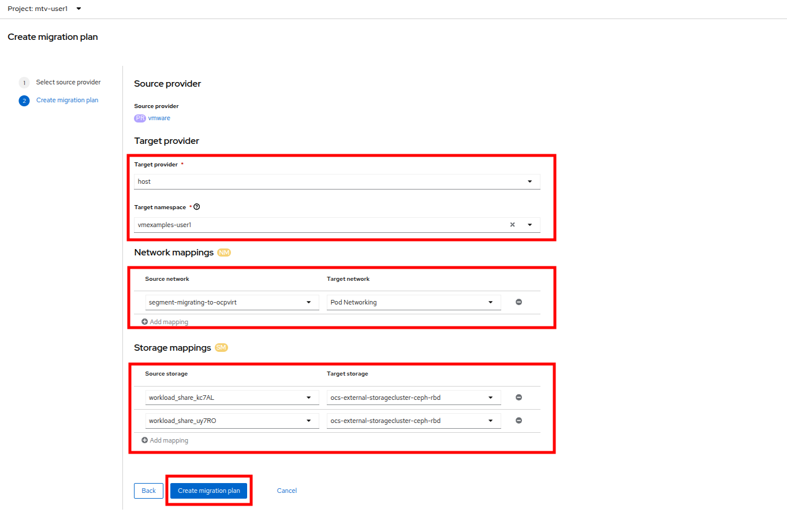The image size is (787, 516).
Task: Open the vmware source provider link
Action: [159, 118]
